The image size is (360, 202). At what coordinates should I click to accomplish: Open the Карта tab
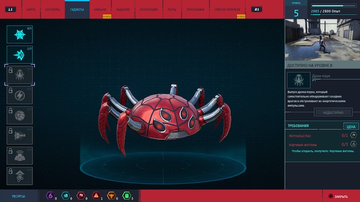[31, 10]
